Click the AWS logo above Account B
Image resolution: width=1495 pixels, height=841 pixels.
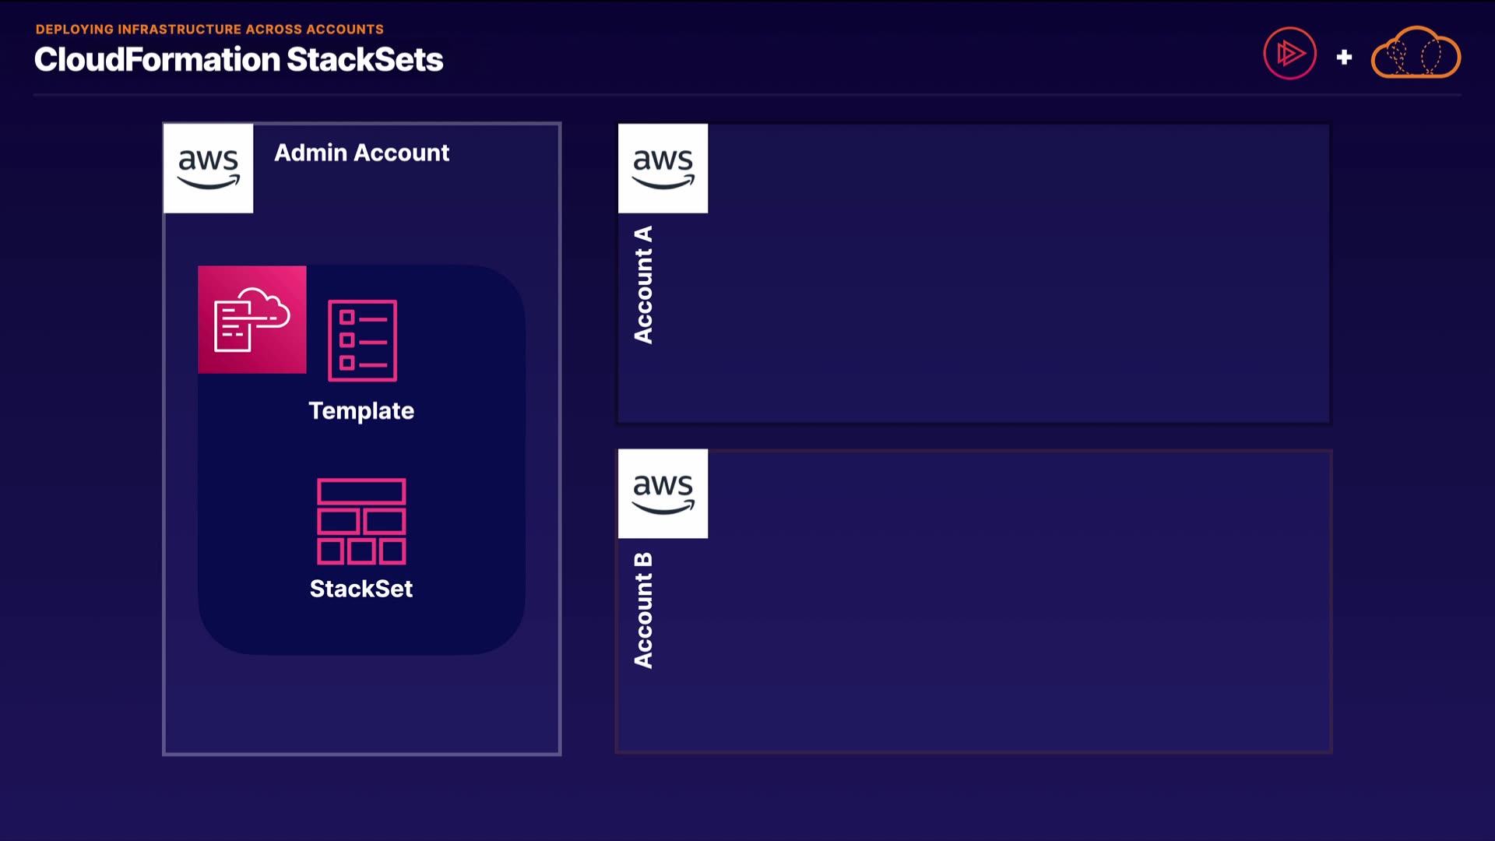(x=663, y=494)
